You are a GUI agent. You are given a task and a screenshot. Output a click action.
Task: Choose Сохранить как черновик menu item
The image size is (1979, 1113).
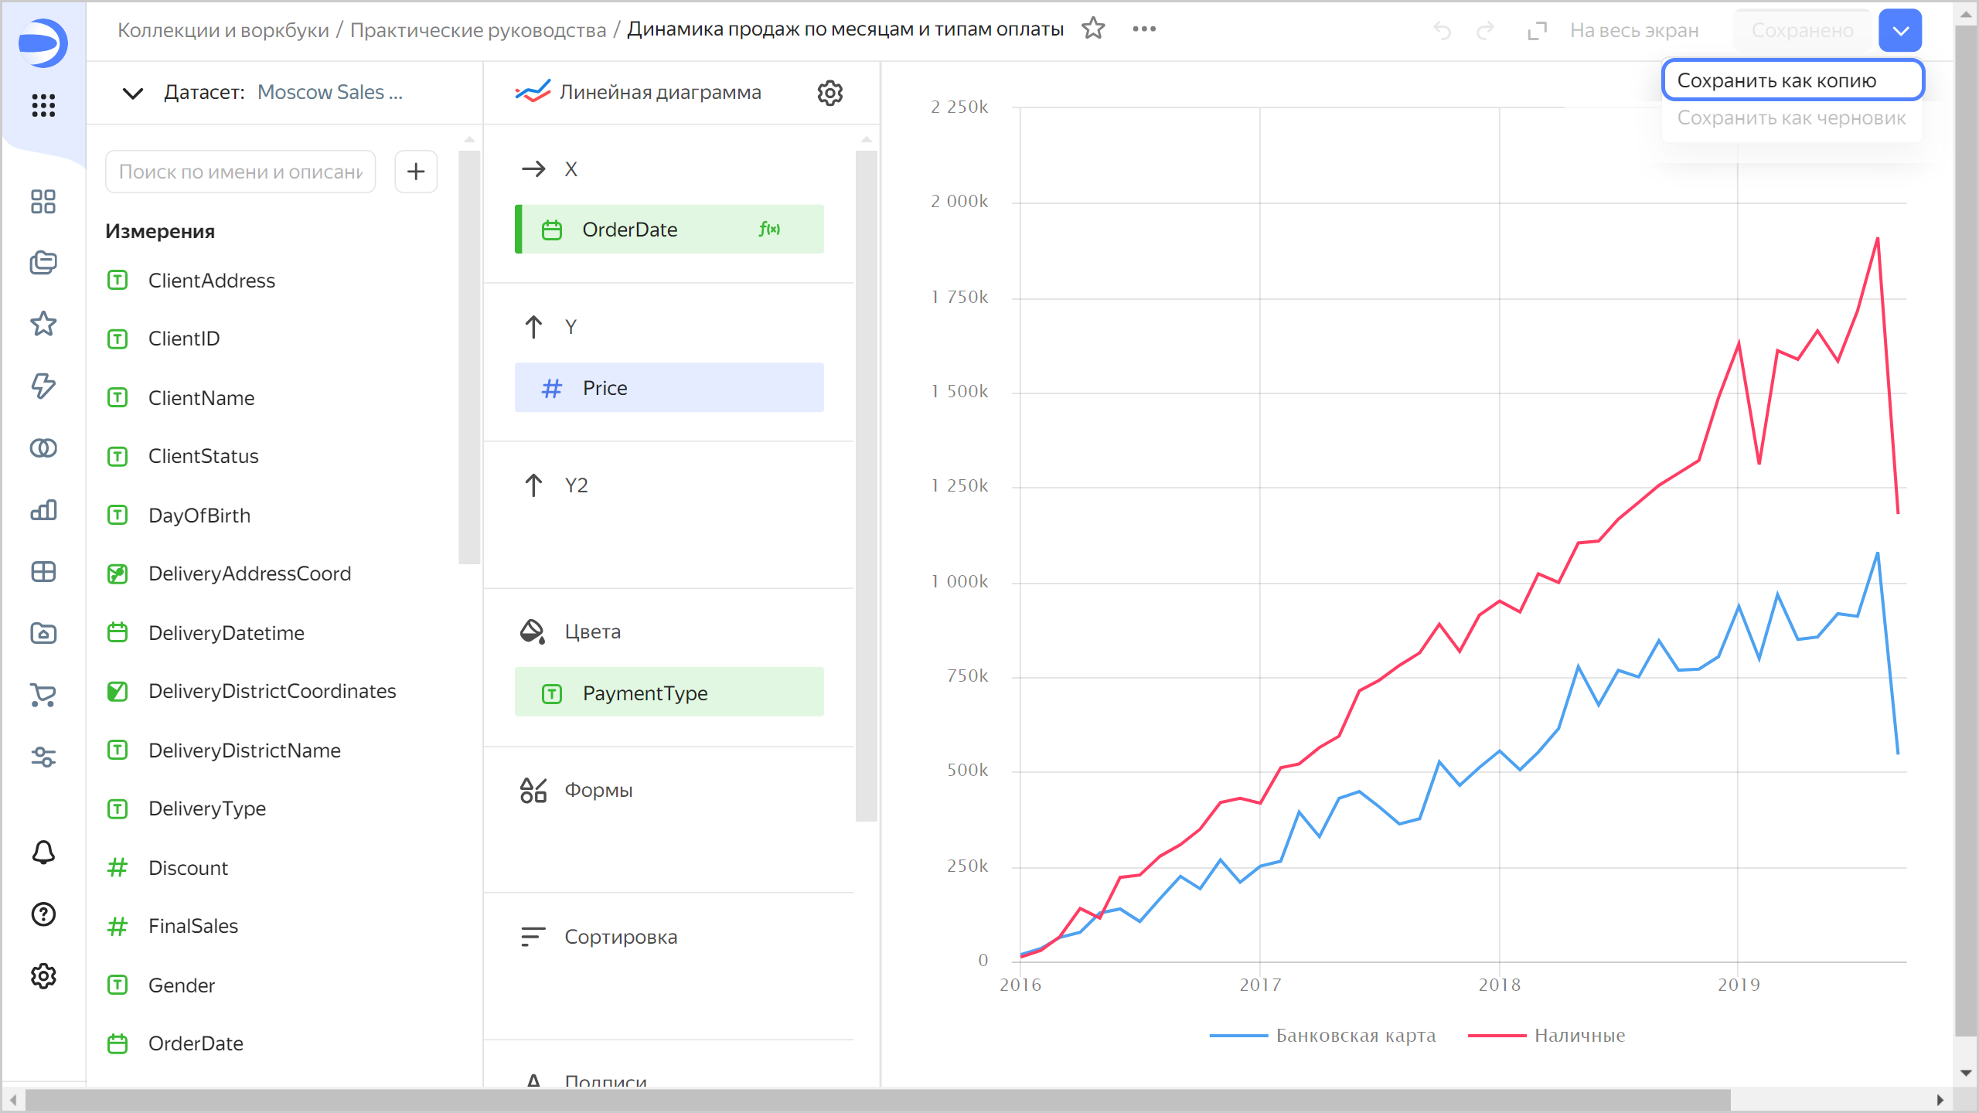1791,118
